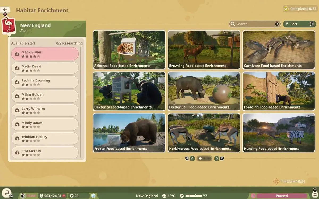Click the vet icon beside Larry Wilhelm

coord(17,110)
